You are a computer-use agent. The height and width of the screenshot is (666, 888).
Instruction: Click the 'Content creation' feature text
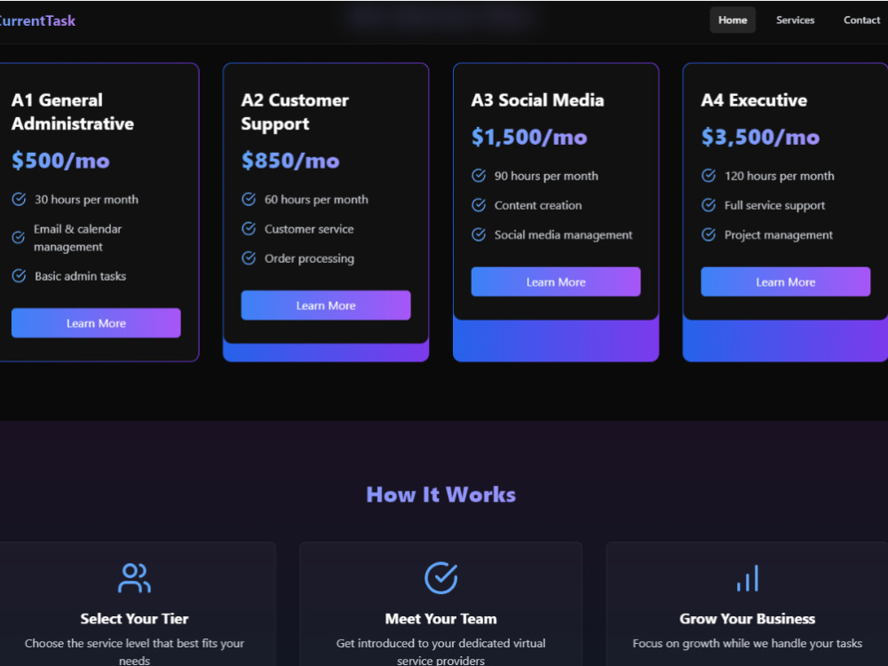(x=538, y=205)
